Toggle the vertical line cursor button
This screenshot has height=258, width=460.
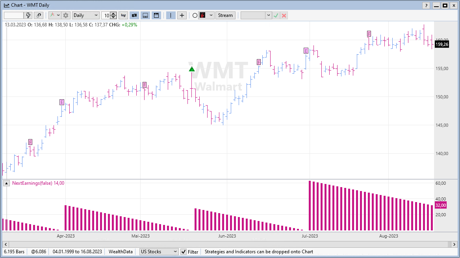(171, 15)
